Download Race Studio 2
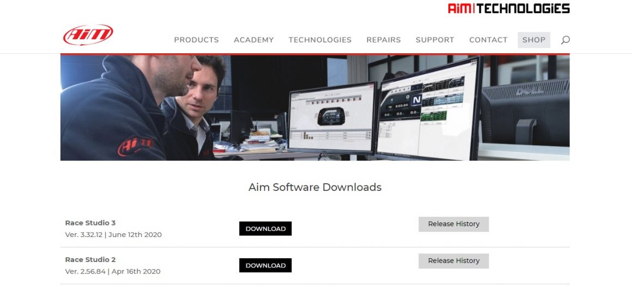The width and height of the screenshot is (632, 287). pos(265,265)
